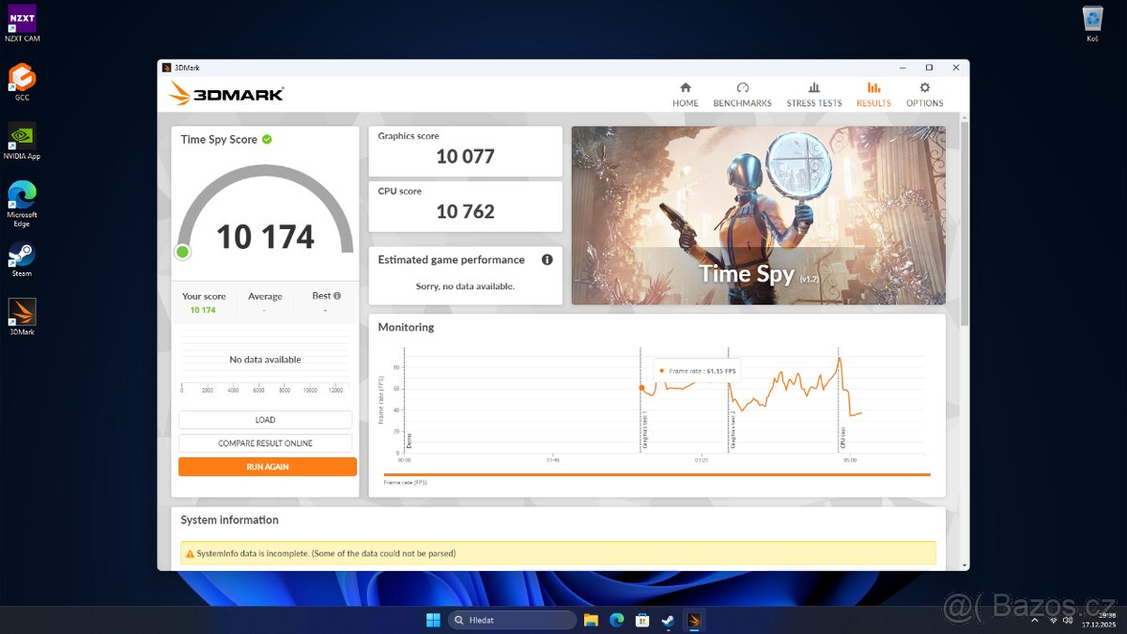This screenshot has width=1127, height=634.
Task: Expand hidden icons in the system tray
Action: (1035, 620)
